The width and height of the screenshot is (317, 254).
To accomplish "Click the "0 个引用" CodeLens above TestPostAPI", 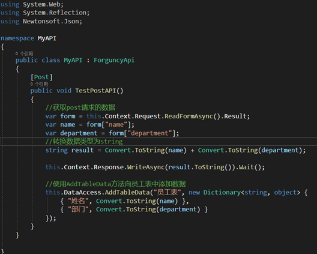I will coord(39,84).
